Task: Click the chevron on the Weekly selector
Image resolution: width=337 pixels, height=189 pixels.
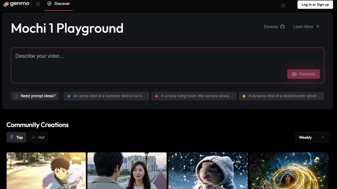Action: point(323,137)
